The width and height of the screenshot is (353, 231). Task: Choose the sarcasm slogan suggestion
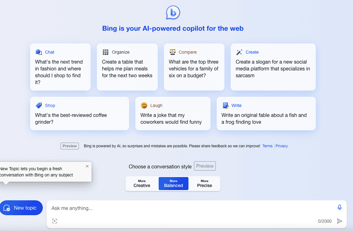click(273, 67)
